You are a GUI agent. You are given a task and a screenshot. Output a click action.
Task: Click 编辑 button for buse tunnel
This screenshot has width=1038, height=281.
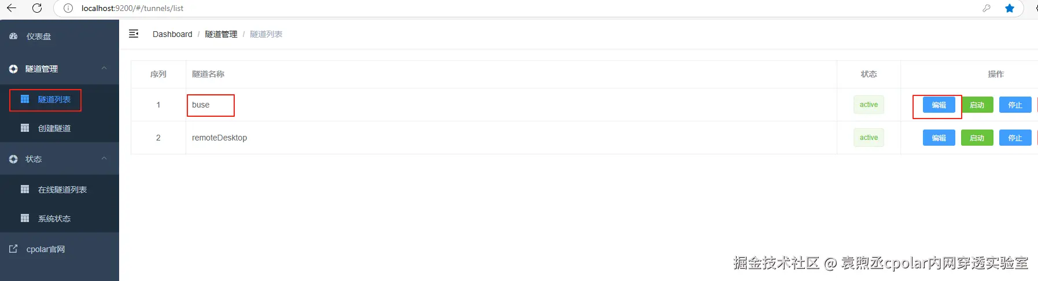click(939, 105)
